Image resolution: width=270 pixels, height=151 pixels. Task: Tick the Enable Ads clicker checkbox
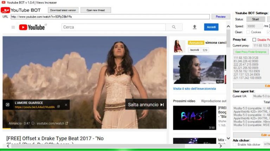(x=235, y=145)
